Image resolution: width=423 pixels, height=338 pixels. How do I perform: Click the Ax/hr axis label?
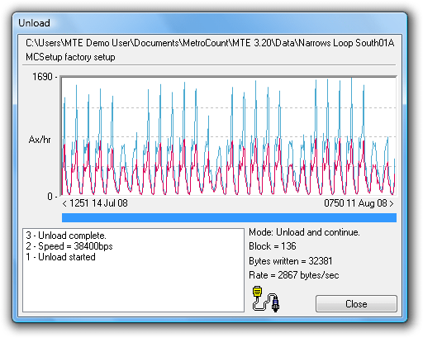click(40, 140)
